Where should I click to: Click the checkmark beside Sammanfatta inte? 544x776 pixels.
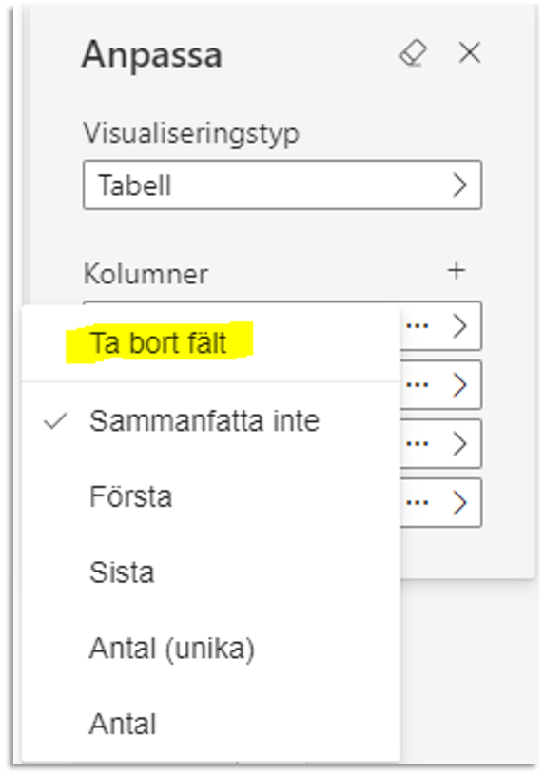point(55,421)
